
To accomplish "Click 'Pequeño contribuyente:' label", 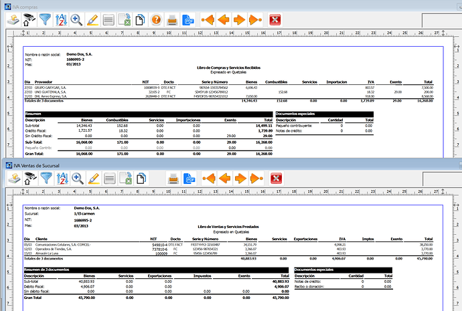I will (x=294, y=126).
